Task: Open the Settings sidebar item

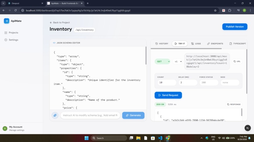Action: (x=11, y=40)
